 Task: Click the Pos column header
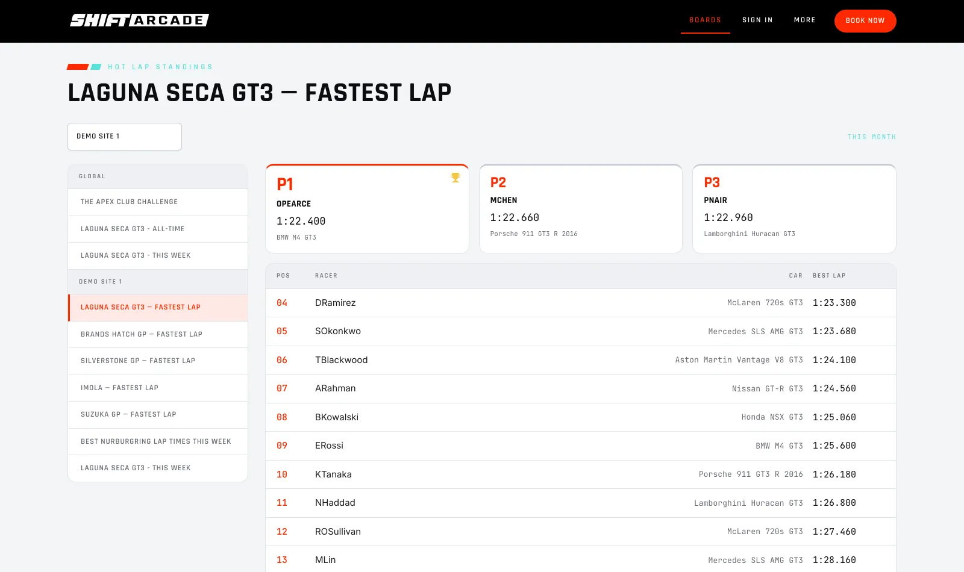point(283,276)
